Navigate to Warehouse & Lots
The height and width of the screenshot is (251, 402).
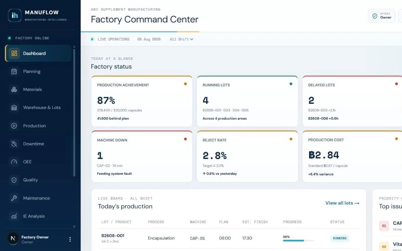[x=38, y=108]
